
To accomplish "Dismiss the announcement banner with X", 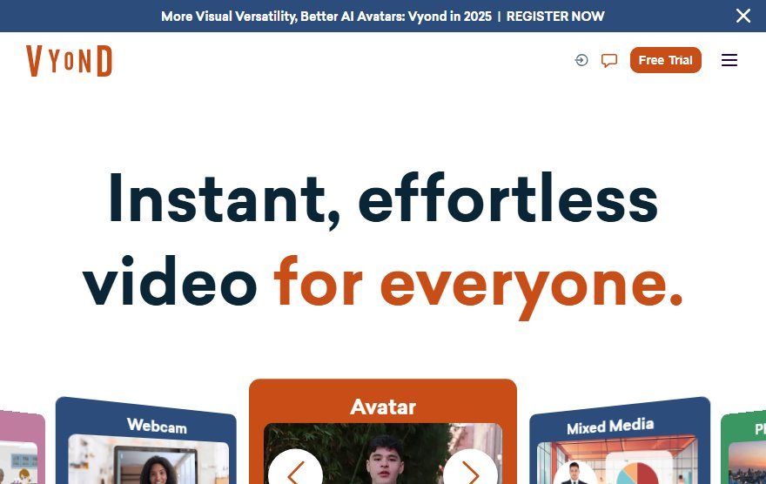I will point(743,16).
